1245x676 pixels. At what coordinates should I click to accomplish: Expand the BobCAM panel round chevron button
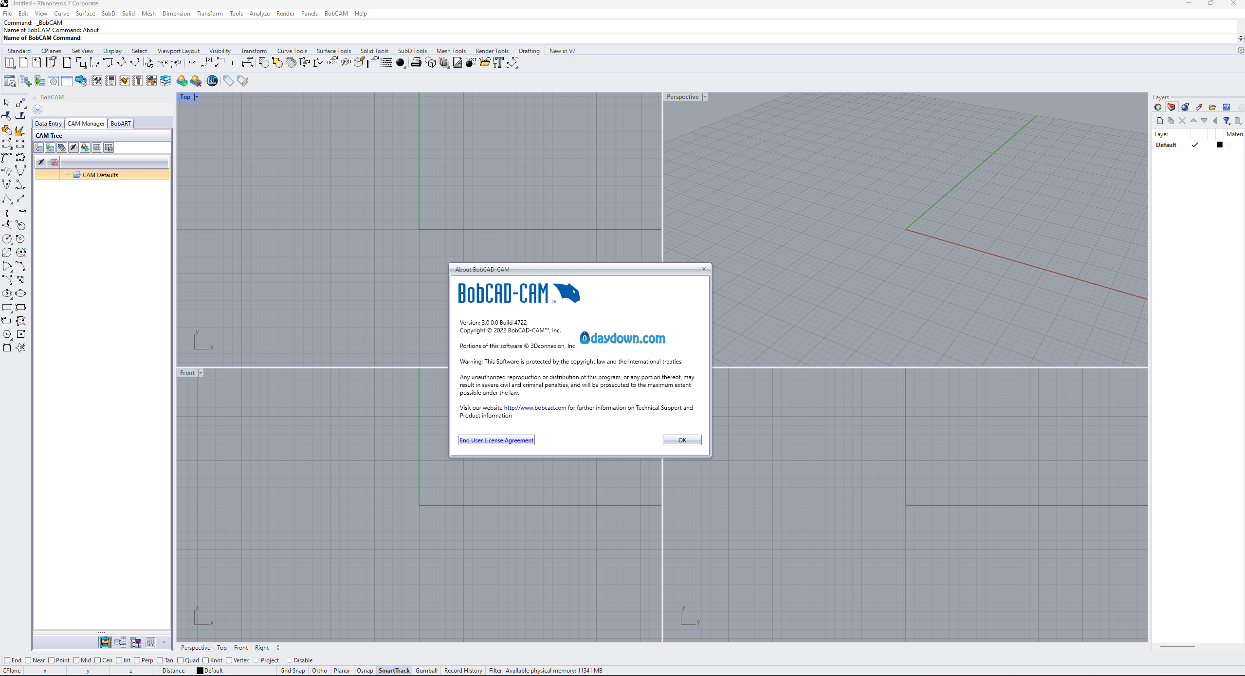coord(37,110)
